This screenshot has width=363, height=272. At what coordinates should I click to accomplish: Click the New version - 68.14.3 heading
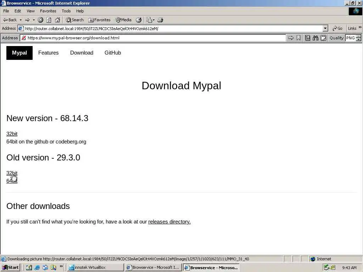tap(47, 118)
